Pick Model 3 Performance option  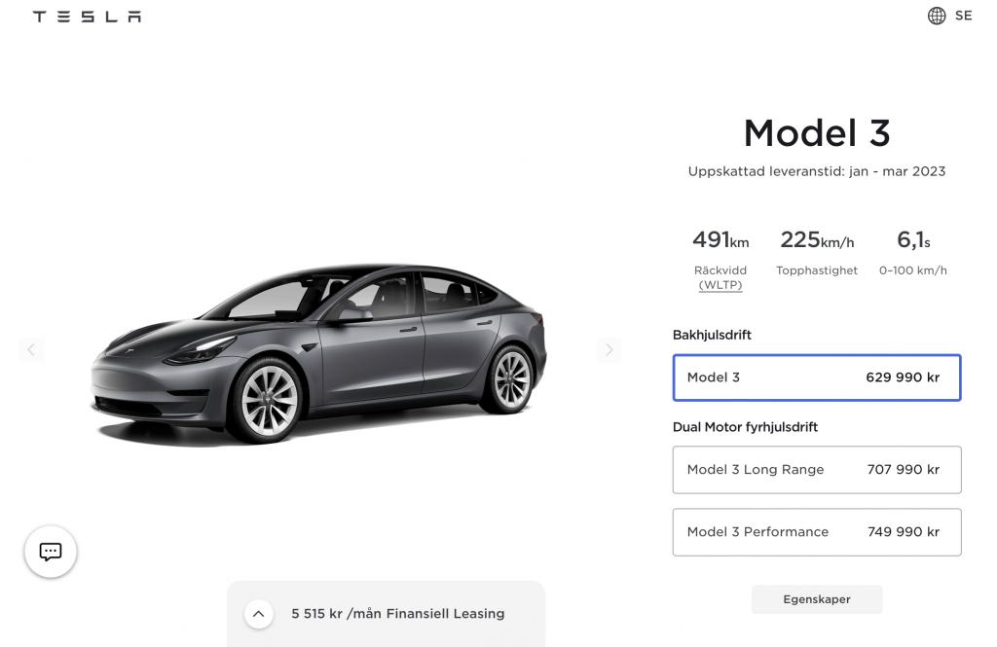pyautogui.click(x=816, y=532)
